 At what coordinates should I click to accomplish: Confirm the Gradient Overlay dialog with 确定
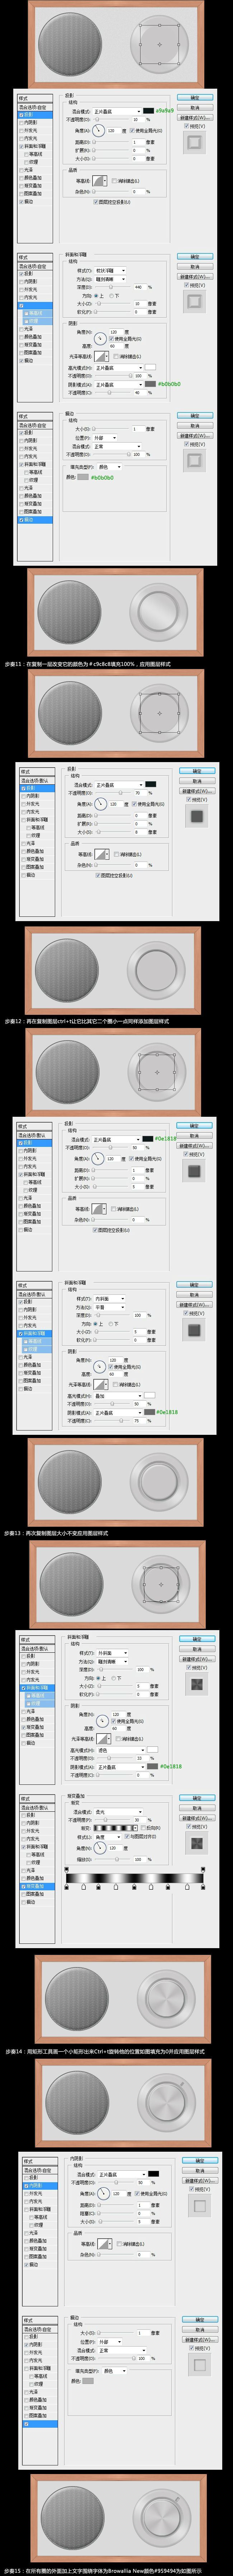(197, 1798)
